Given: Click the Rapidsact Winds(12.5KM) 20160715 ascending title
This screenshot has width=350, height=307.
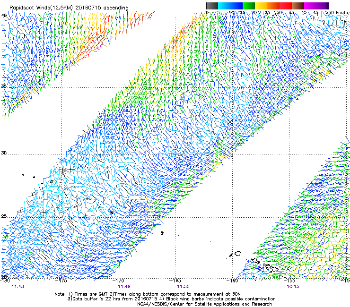Looking at the screenshot, I should (69, 8).
